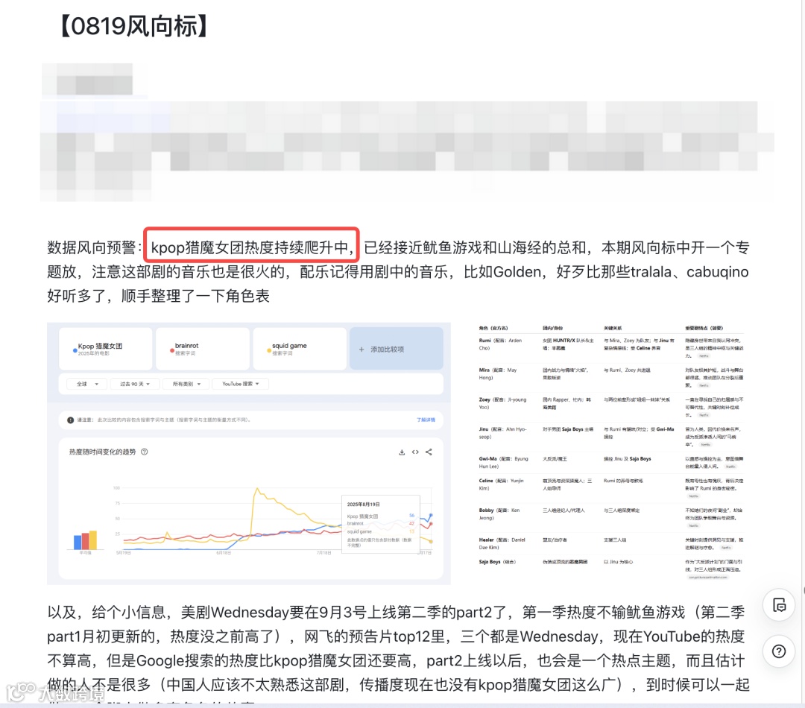
Task: Click the Rumi row in the character table
Action: click(611, 348)
